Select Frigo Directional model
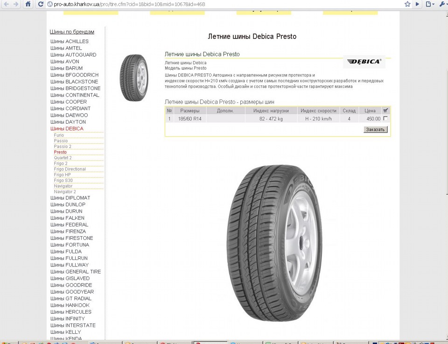Image resolution: width=448 pixels, height=344 pixels. click(x=70, y=169)
